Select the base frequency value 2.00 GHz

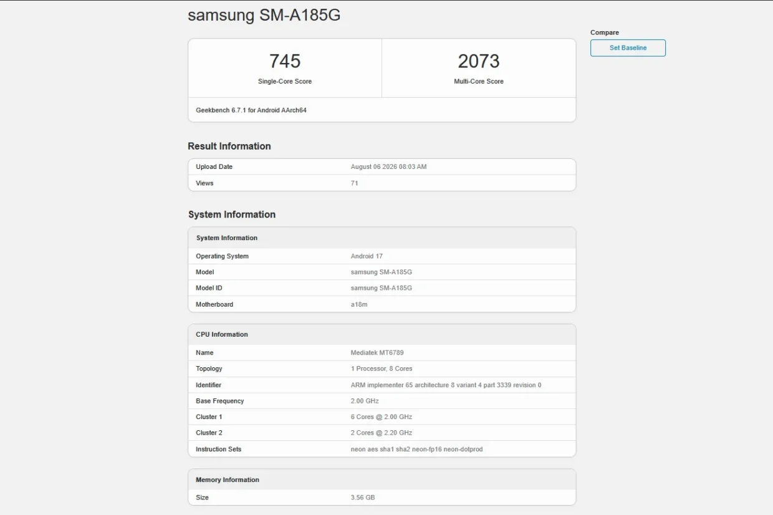click(365, 401)
